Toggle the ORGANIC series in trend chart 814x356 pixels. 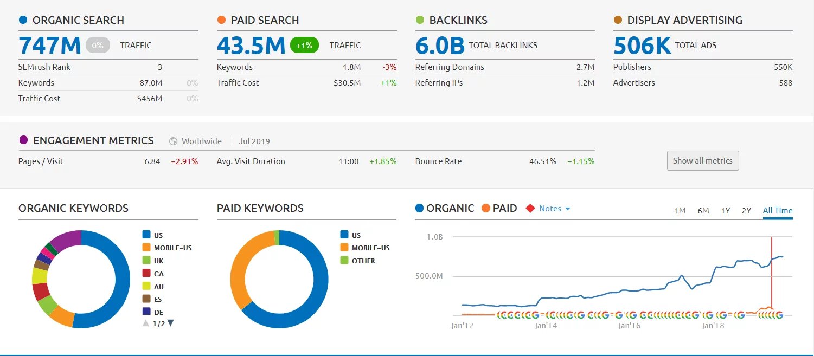pyautogui.click(x=445, y=208)
